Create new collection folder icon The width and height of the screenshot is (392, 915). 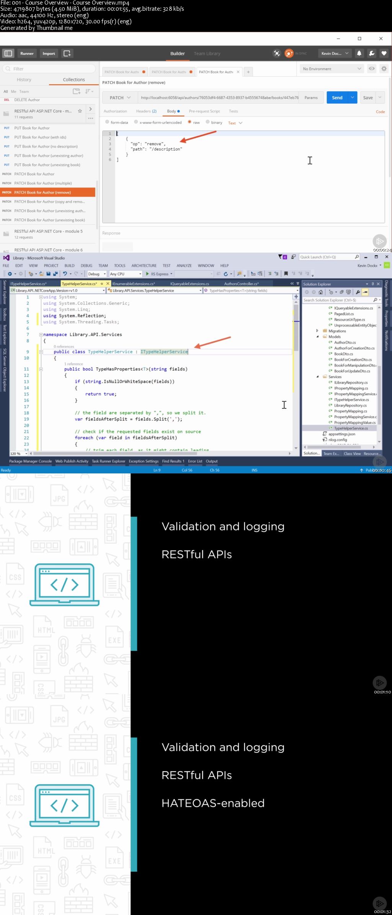coord(77,91)
